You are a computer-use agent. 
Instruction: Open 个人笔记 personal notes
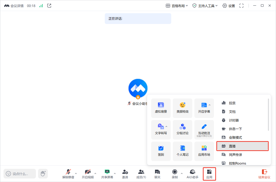183,151
